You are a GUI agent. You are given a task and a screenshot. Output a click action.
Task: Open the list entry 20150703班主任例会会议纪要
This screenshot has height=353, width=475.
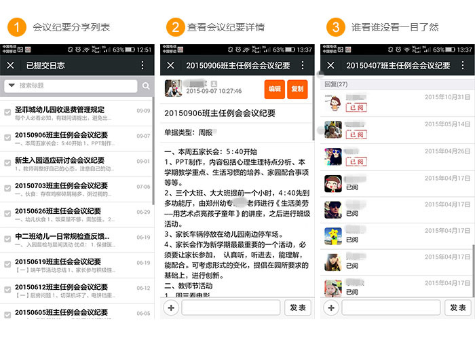coord(61,185)
